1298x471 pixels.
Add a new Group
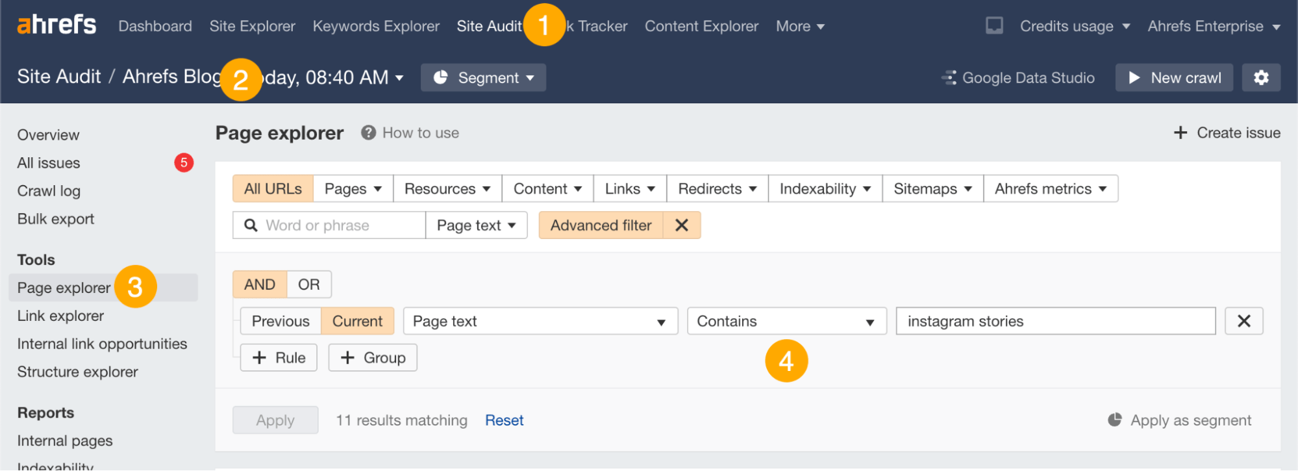pyautogui.click(x=373, y=357)
